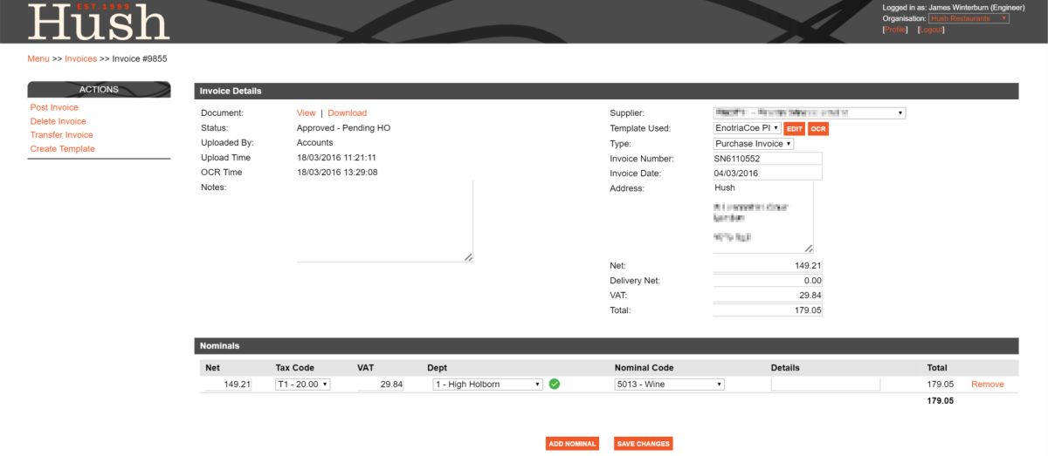
Task: Click the invoice Total field 179.05
Action: (768, 310)
